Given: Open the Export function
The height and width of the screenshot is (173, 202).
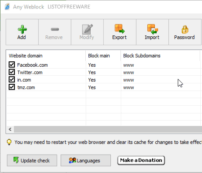Looking at the screenshot, I should pos(120,32).
